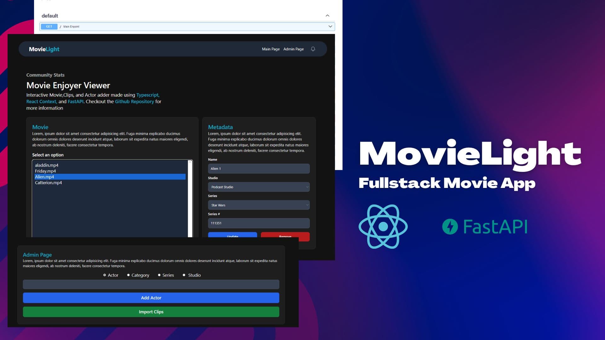Click the React atom logo

coord(383,226)
